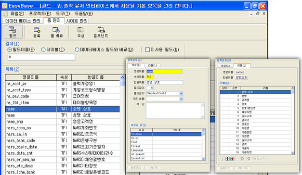Open the 도움말(H) menu
The image size is (302, 175).
[84, 13]
